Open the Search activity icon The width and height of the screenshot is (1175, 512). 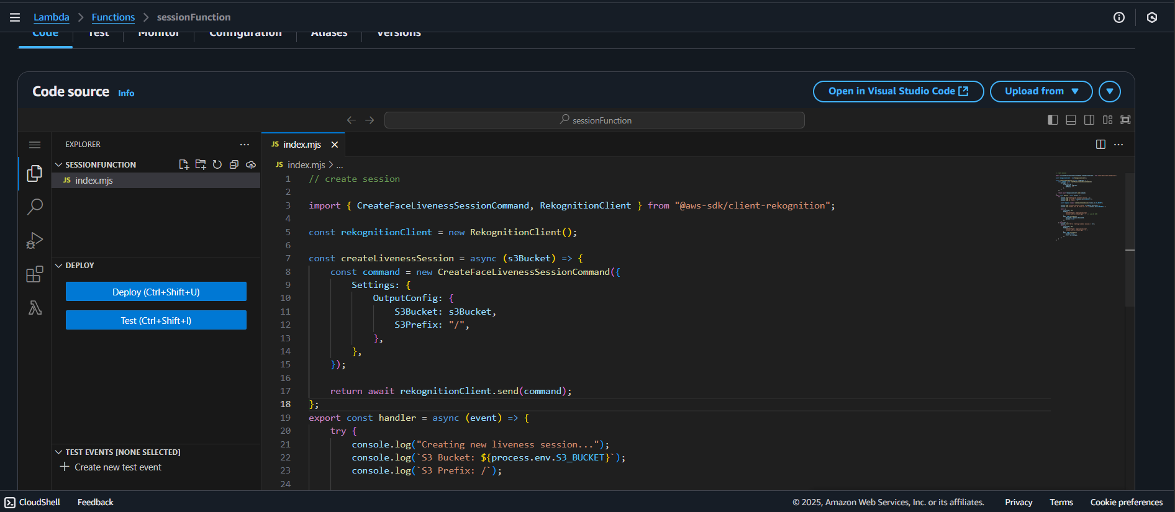tap(35, 207)
